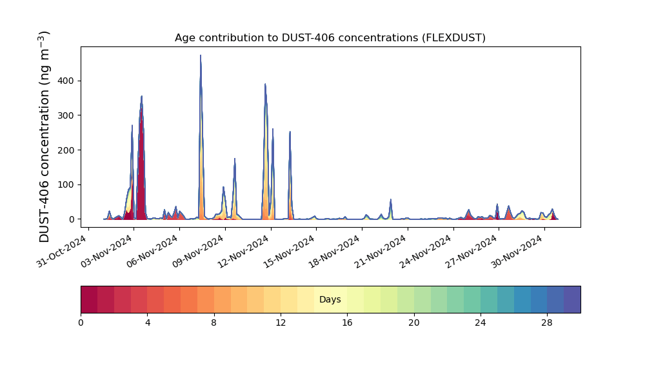The image size is (645, 387).
Task: Click the y-axis tick label 0
Action: (x=72, y=219)
